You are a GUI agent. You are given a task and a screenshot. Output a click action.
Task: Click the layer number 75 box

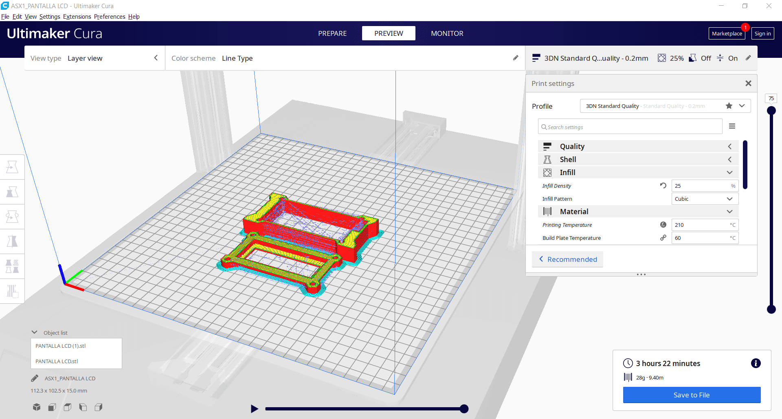coord(771,99)
